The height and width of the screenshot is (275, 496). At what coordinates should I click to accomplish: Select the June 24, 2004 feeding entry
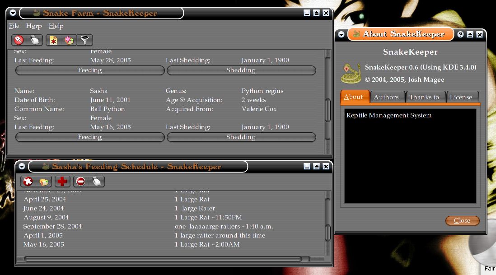44,208
